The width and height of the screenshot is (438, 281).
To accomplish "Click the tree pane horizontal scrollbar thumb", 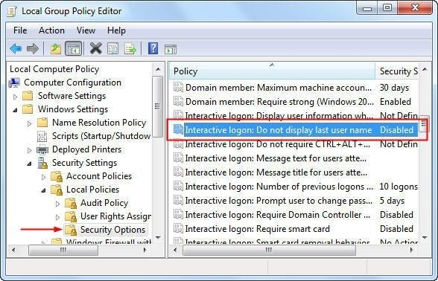I will (x=63, y=250).
